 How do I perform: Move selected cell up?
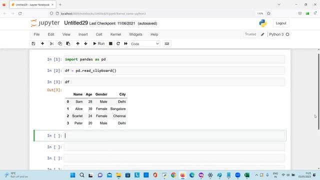pyautogui.click(x=78, y=43)
